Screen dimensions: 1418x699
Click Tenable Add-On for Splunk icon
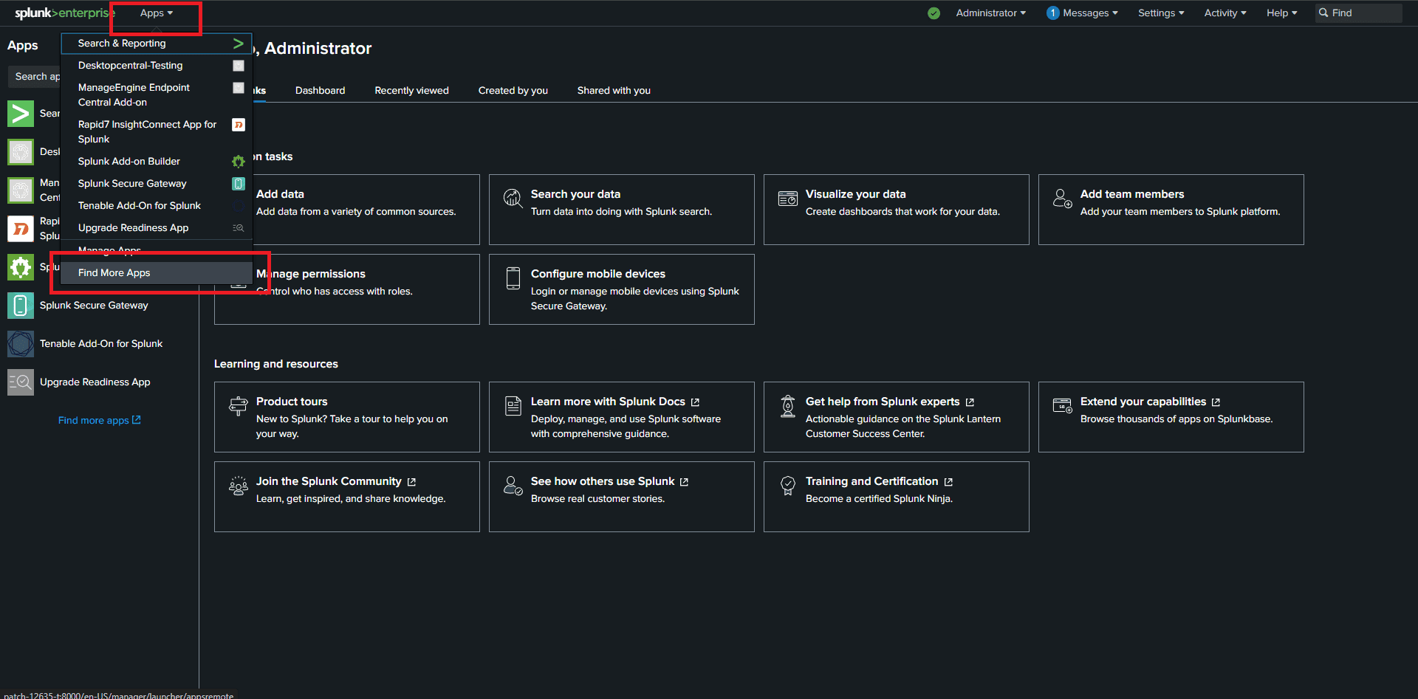point(21,344)
